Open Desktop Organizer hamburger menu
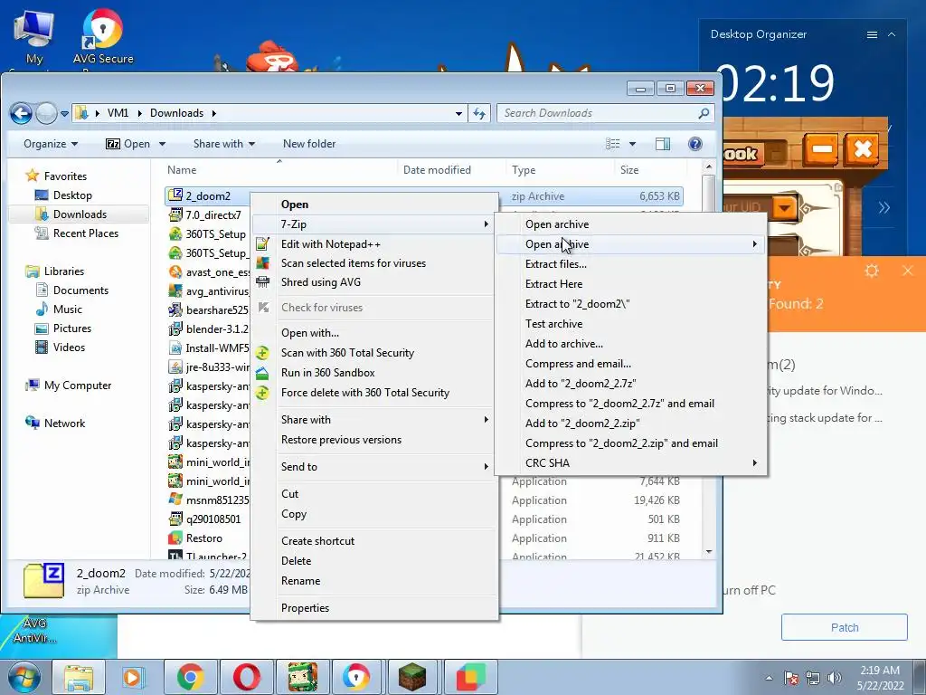926x695 pixels. pos(872,35)
